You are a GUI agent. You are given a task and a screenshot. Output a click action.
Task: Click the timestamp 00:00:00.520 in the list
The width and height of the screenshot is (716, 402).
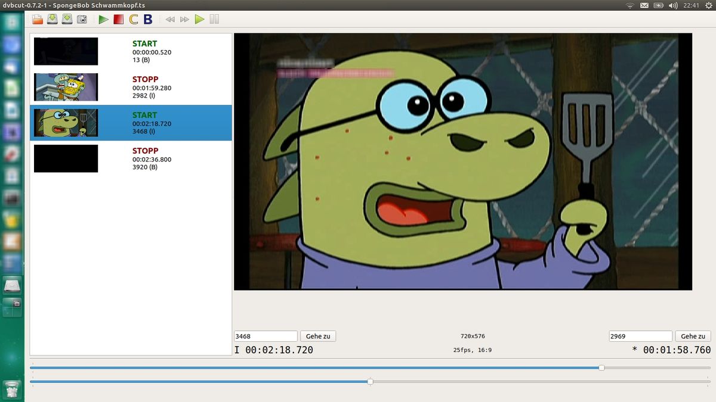point(152,52)
